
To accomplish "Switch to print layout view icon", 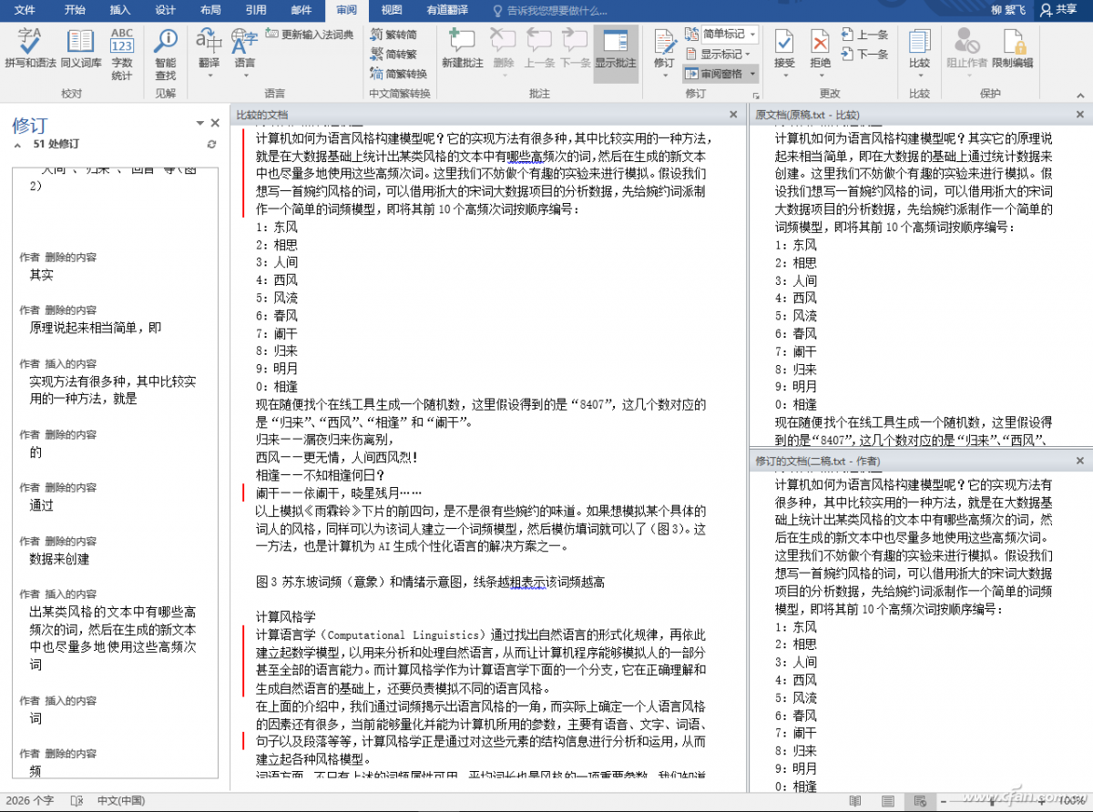I will coord(888,801).
